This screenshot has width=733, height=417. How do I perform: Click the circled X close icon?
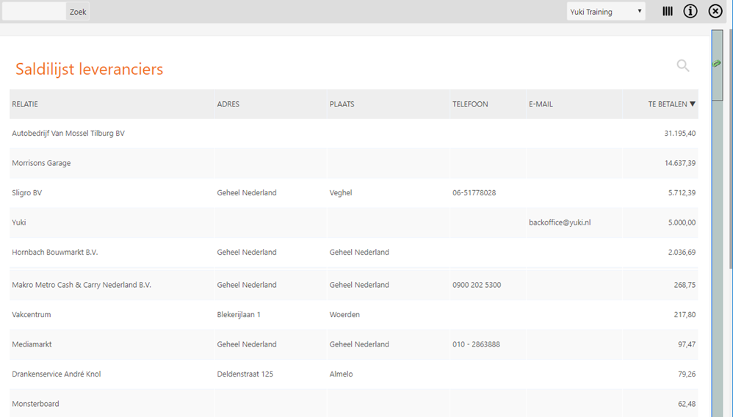[x=715, y=11]
